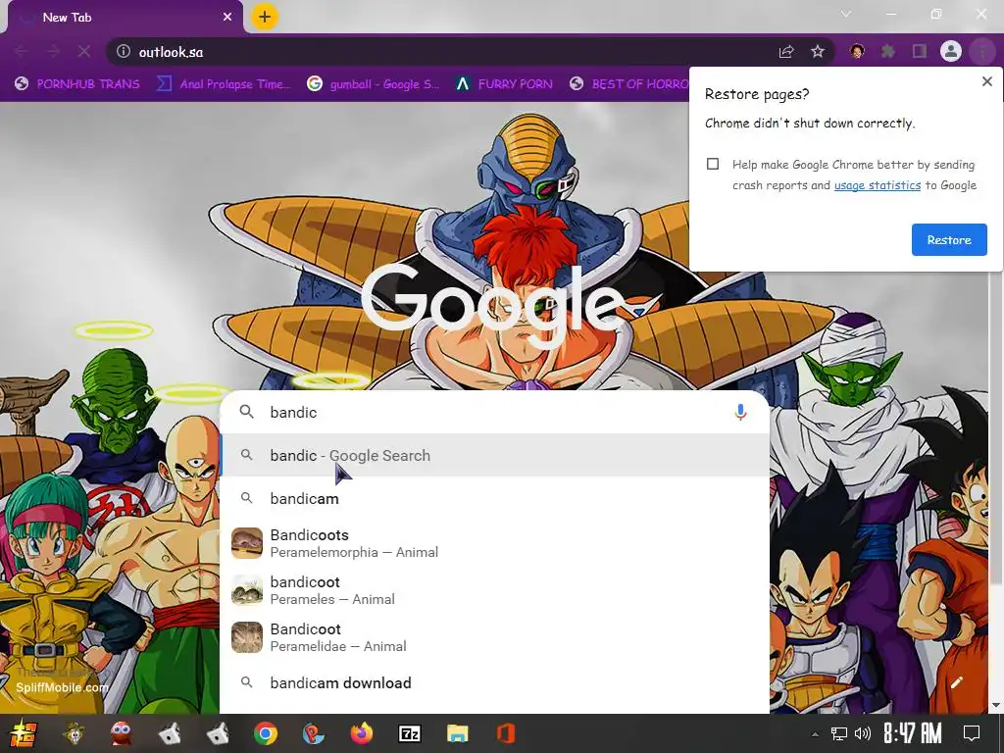The image size is (1004, 753).
Task: Select the bandicam download suggestion
Action: [494, 682]
